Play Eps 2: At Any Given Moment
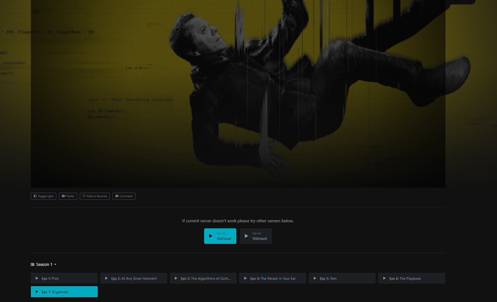This screenshot has height=302, width=497. (134, 279)
